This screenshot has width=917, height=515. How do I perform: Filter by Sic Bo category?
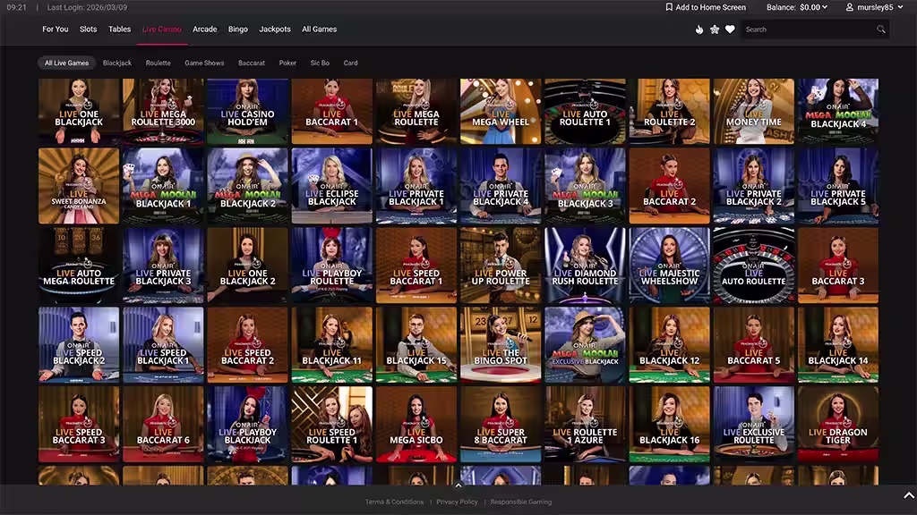click(320, 63)
